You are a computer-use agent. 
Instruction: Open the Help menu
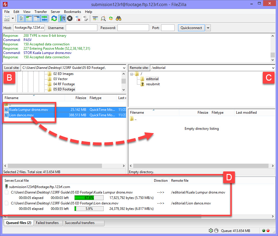point(88,12)
